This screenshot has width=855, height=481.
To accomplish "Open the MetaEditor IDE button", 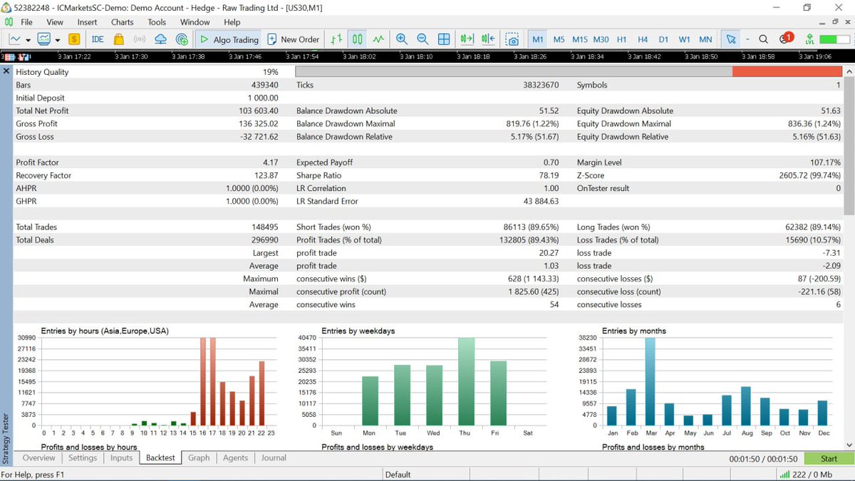I will coord(98,39).
